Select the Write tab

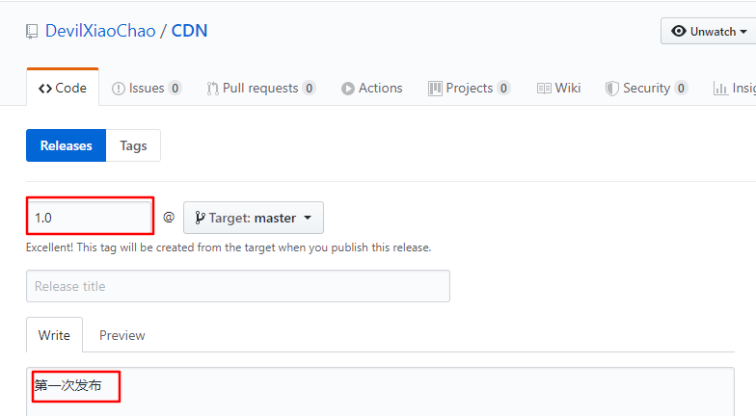(54, 335)
